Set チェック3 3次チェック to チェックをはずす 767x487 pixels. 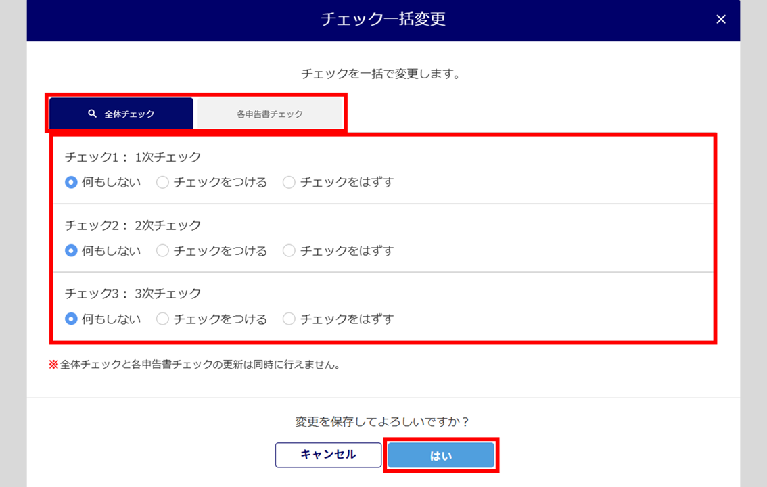(x=289, y=319)
